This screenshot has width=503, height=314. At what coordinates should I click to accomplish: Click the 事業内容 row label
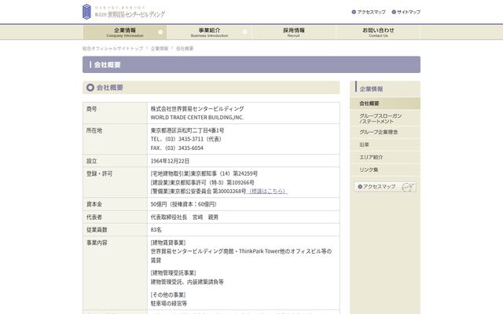click(97, 243)
